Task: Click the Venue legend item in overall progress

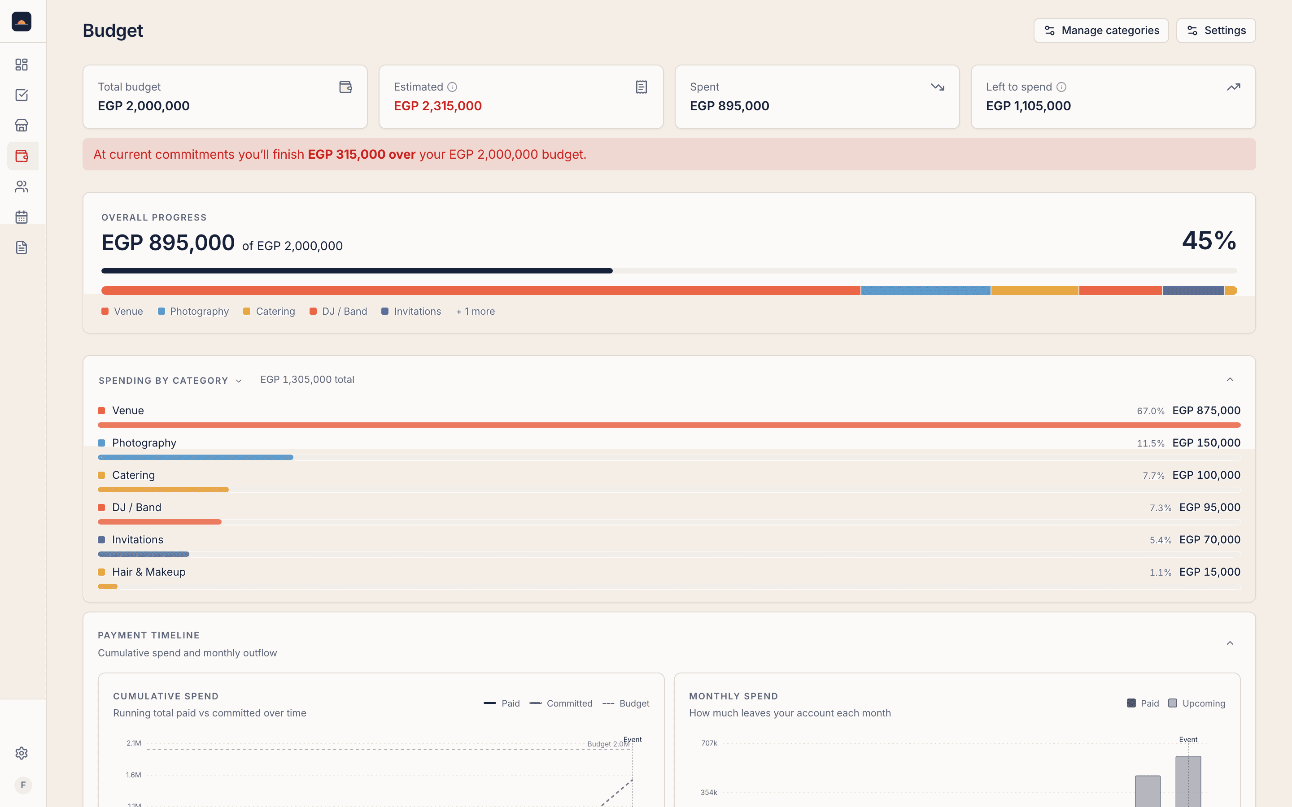Action: tap(122, 311)
